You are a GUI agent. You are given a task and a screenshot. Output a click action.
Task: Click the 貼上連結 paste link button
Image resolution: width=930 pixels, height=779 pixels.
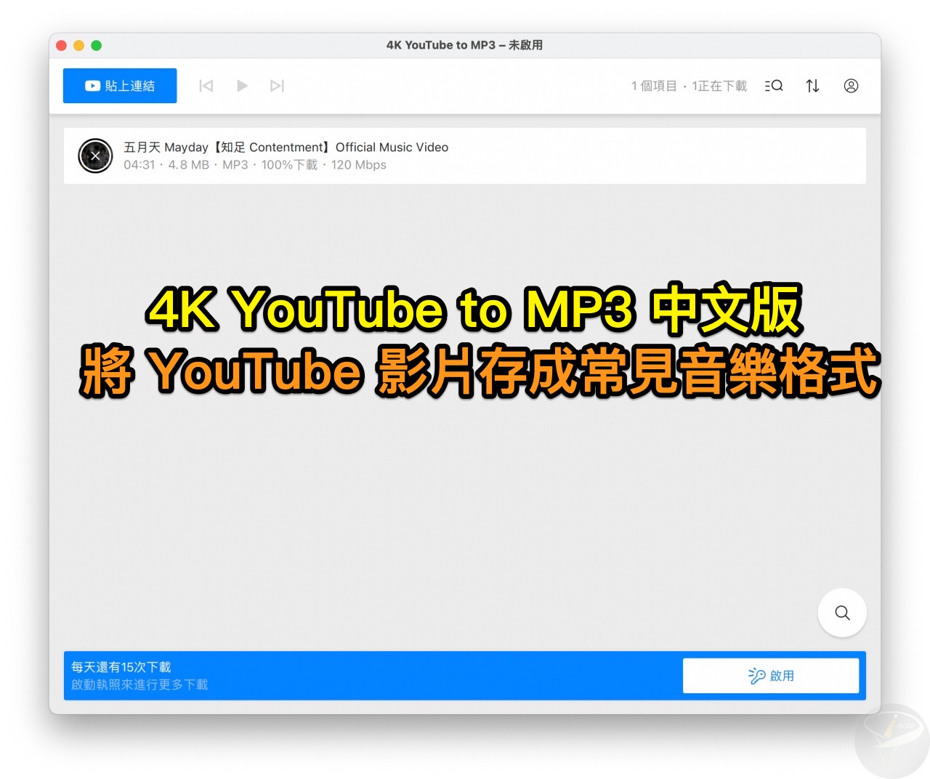pyautogui.click(x=120, y=86)
